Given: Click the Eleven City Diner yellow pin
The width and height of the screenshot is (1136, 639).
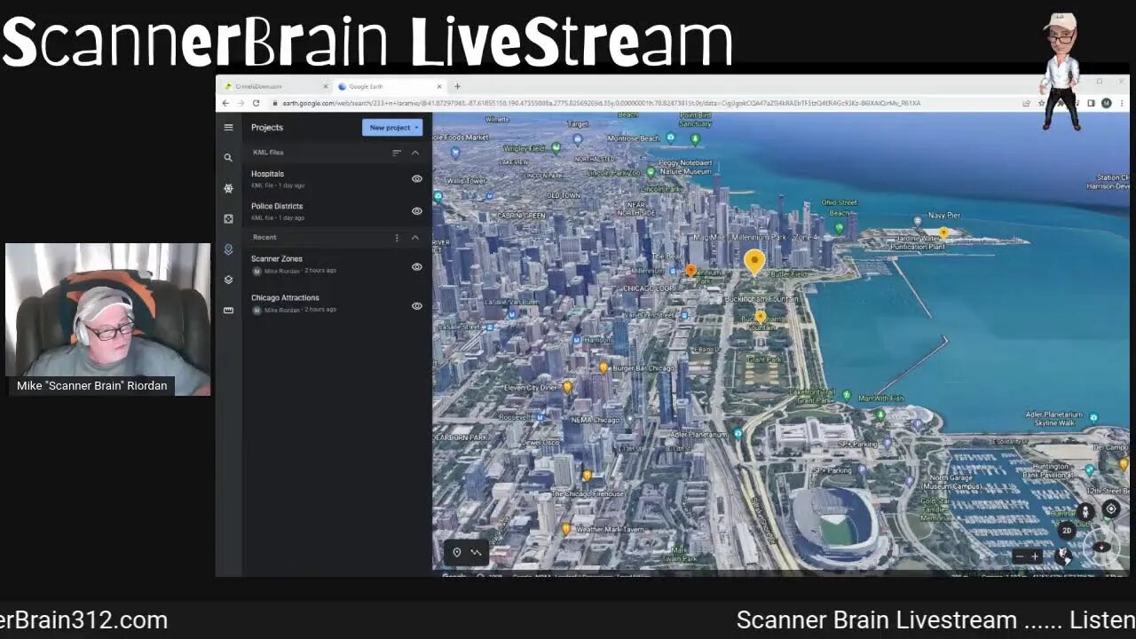Looking at the screenshot, I should [x=567, y=387].
